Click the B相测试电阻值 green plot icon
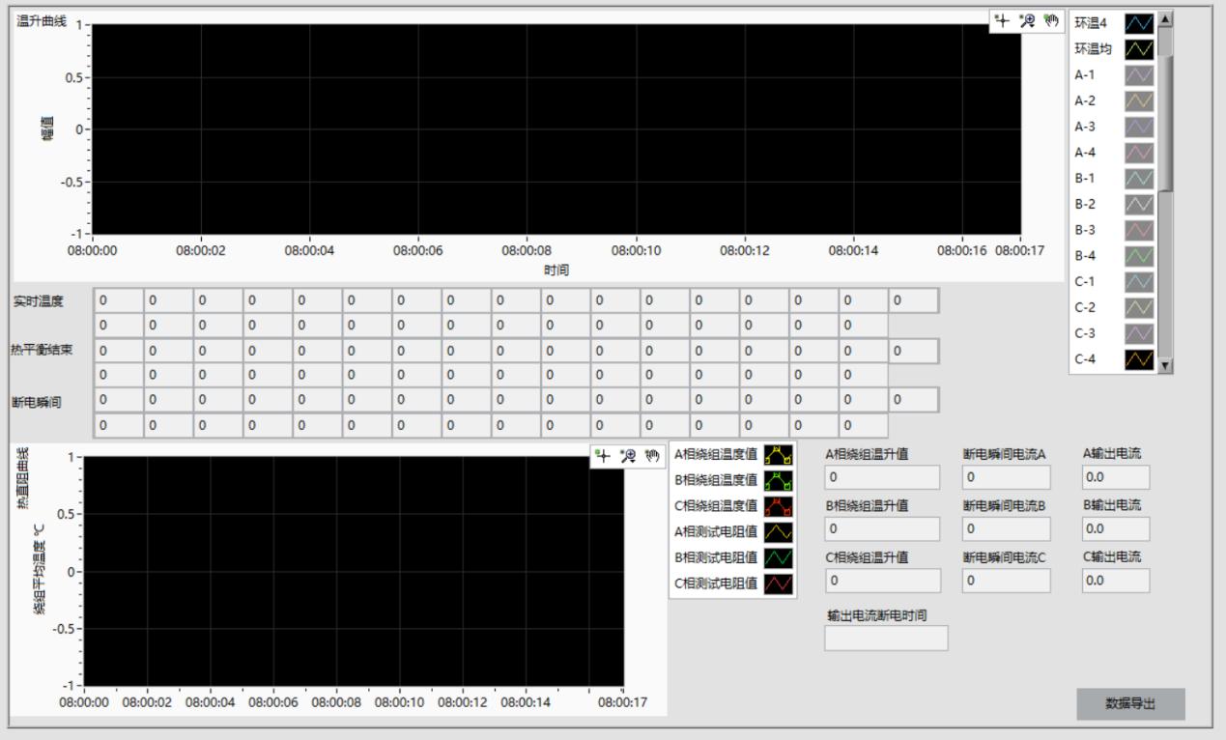The image size is (1226, 740). (778, 557)
